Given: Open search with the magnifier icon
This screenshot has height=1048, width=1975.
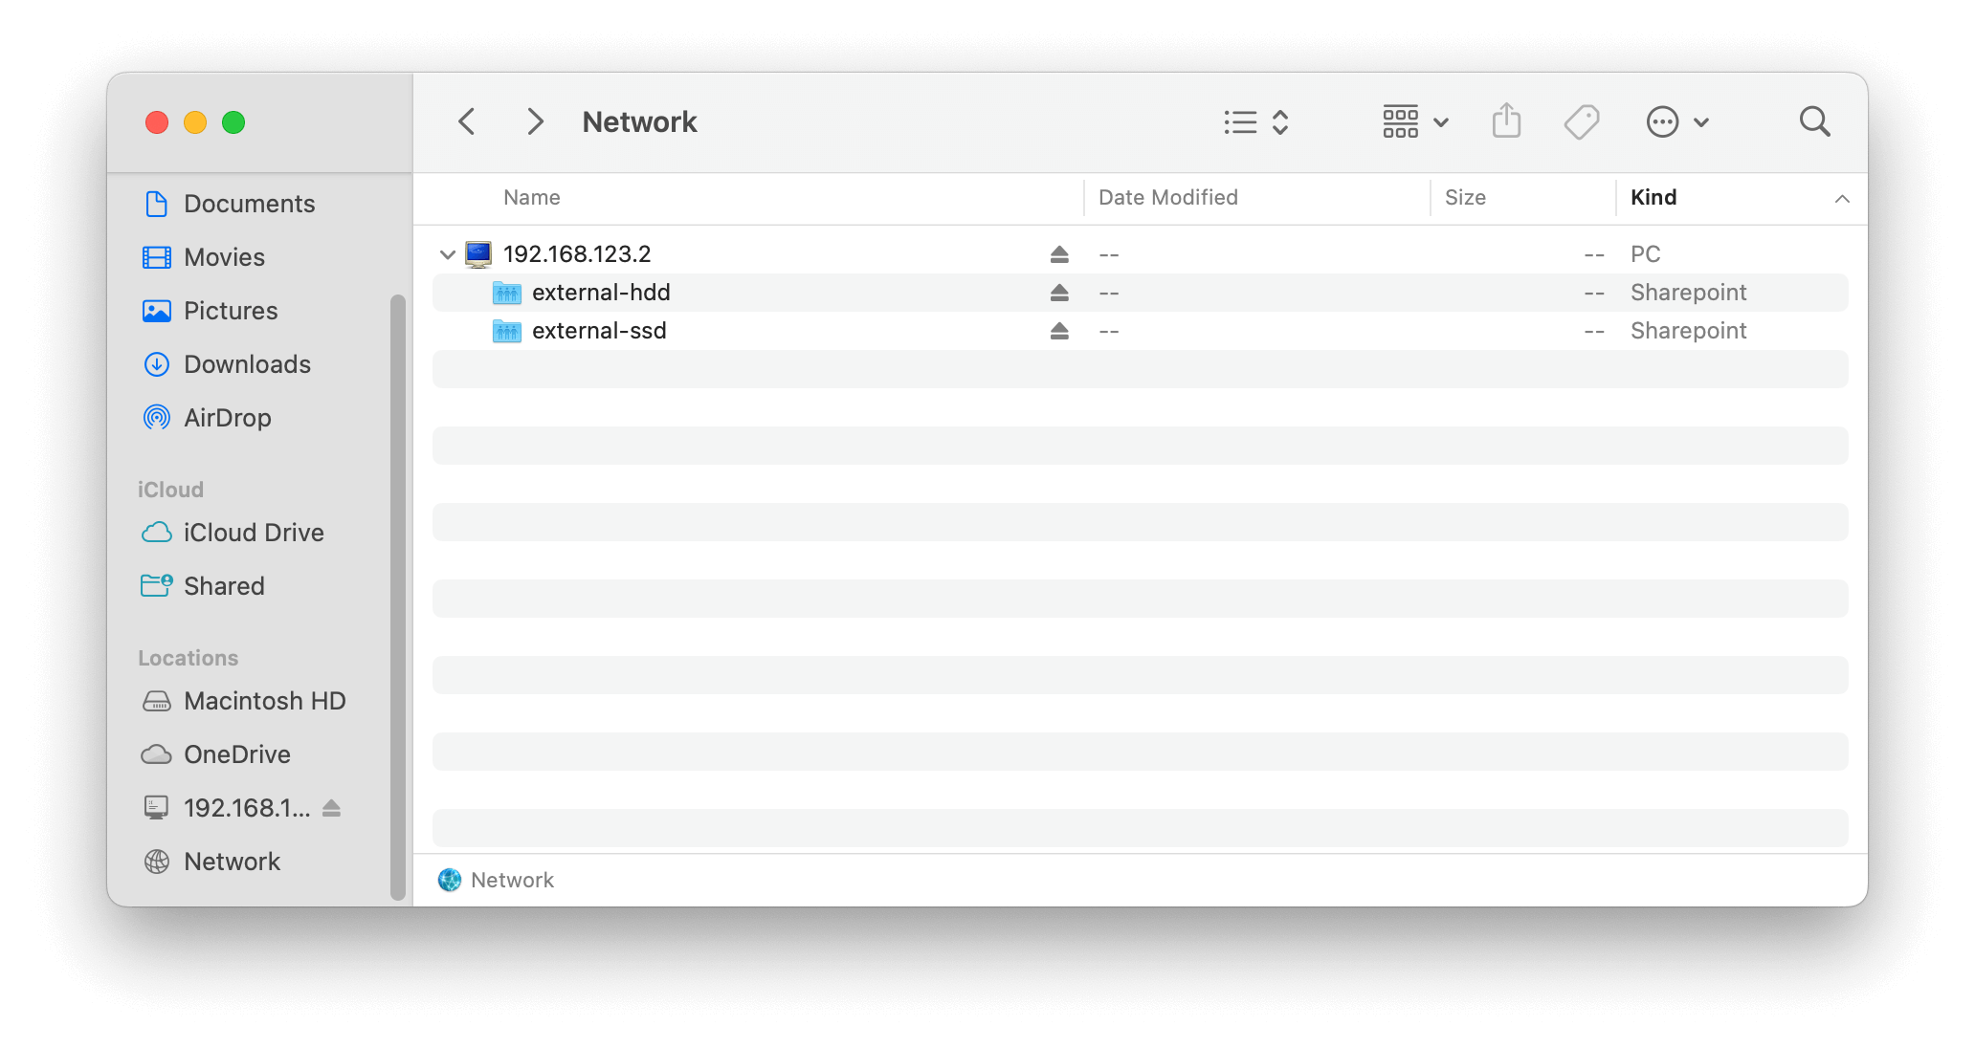Looking at the screenshot, I should coord(1814,121).
